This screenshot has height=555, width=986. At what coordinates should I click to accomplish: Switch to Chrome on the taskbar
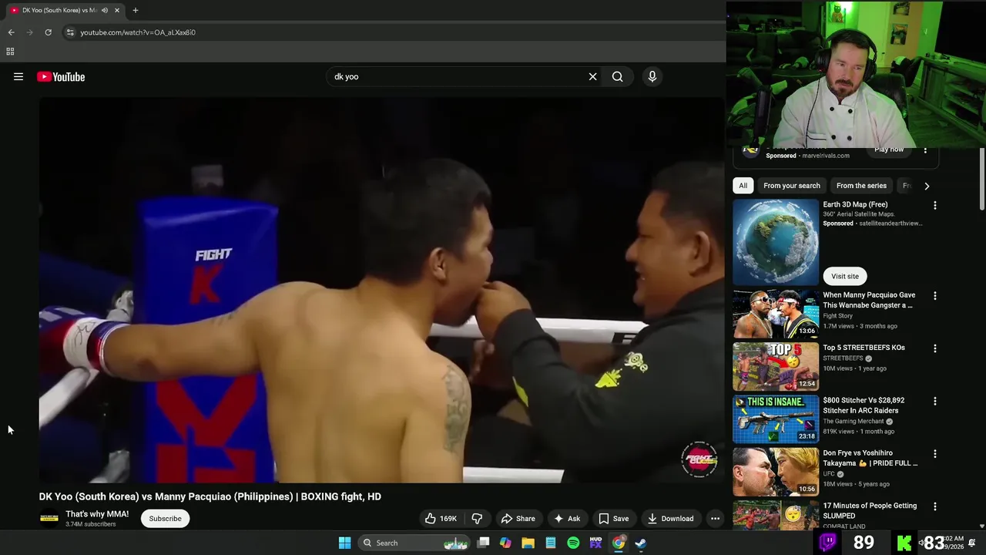coord(619,543)
